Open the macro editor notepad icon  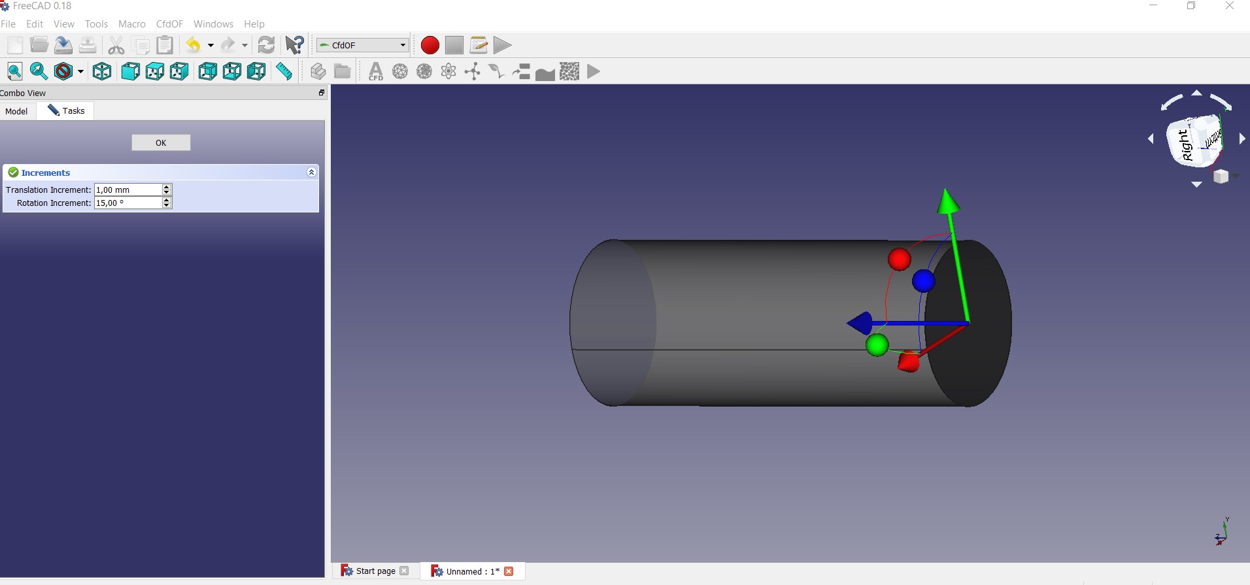click(478, 45)
